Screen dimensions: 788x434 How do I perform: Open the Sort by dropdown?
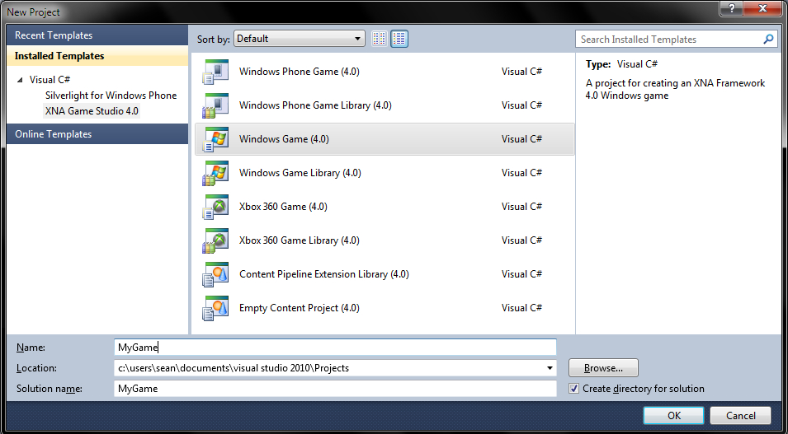point(299,39)
